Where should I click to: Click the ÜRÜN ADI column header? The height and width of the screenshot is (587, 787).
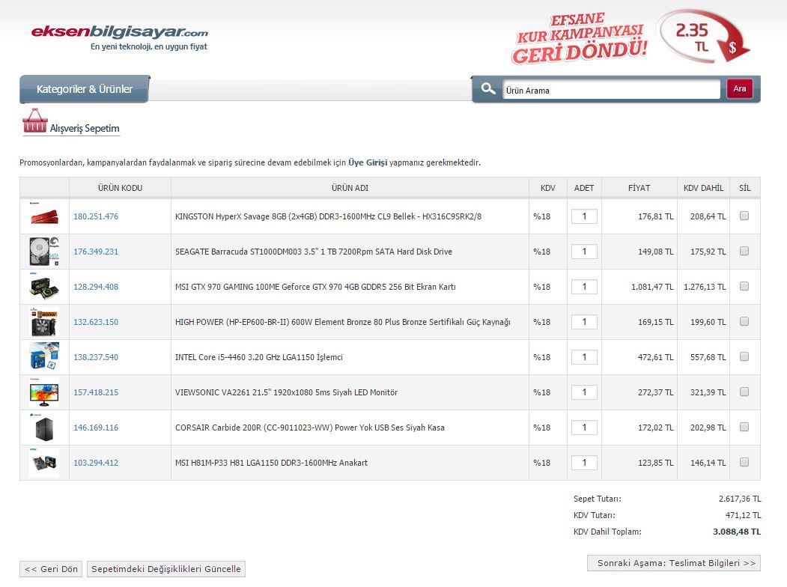pyautogui.click(x=350, y=188)
